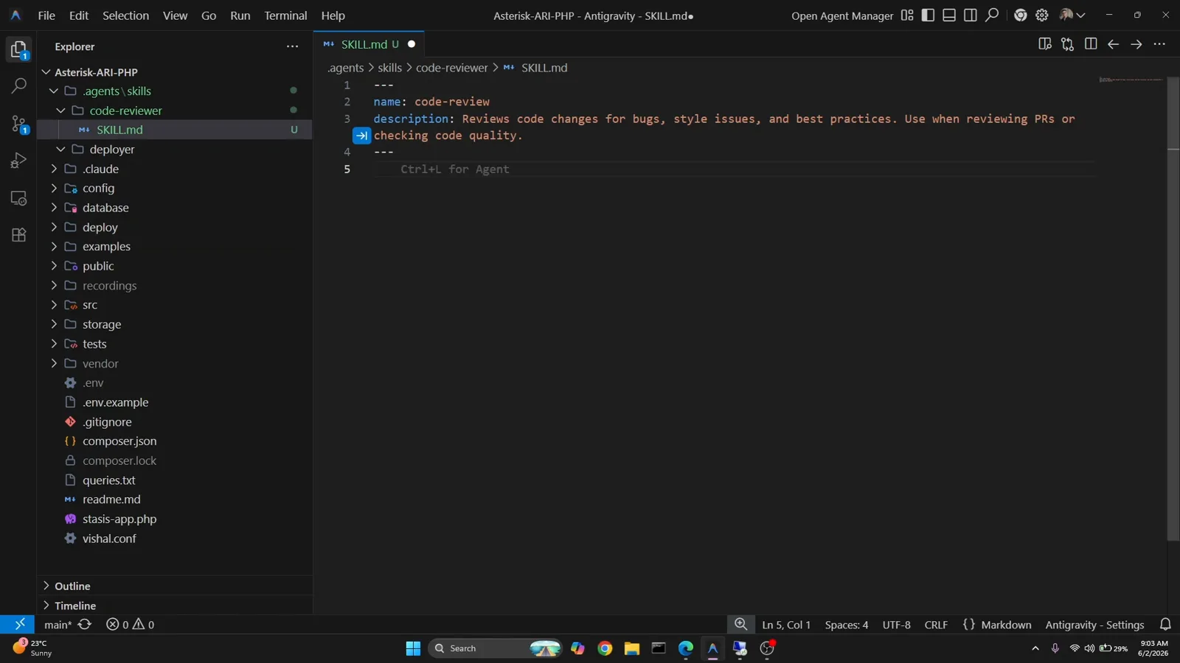Open errors and warnings count in status bar
This screenshot has height=663, width=1180.
[x=131, y=625]
